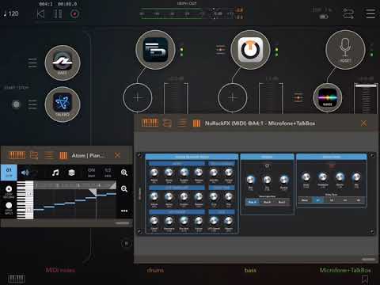
Task: Open parameter list icon in NuRackFX window
Action: [182, 123]
